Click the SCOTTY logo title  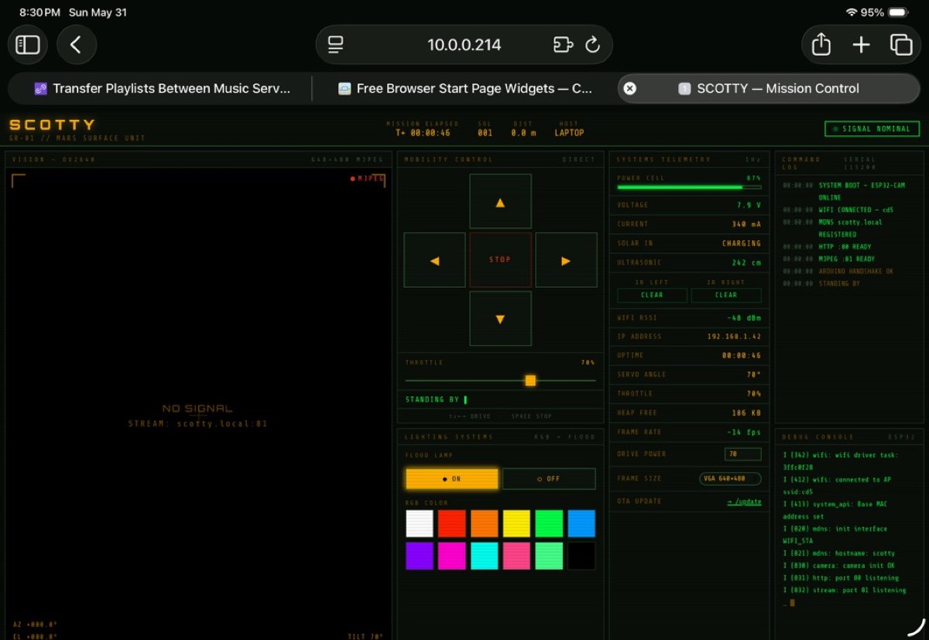click(x=53, y=125)
